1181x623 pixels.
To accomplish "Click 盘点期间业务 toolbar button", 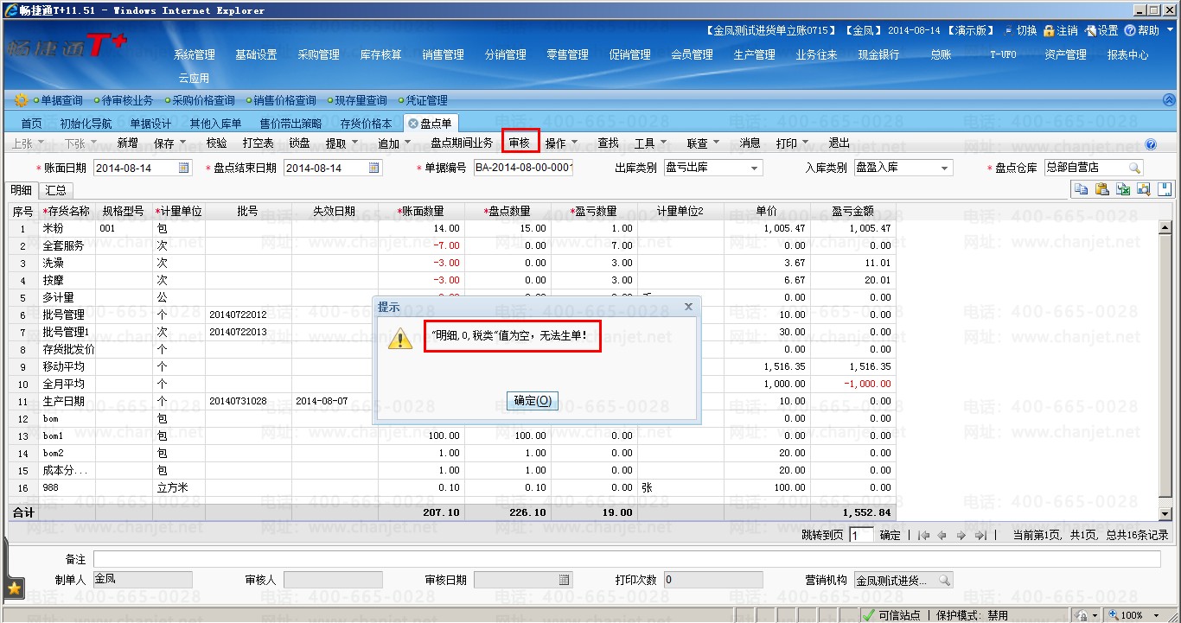I will click(462, 143).
